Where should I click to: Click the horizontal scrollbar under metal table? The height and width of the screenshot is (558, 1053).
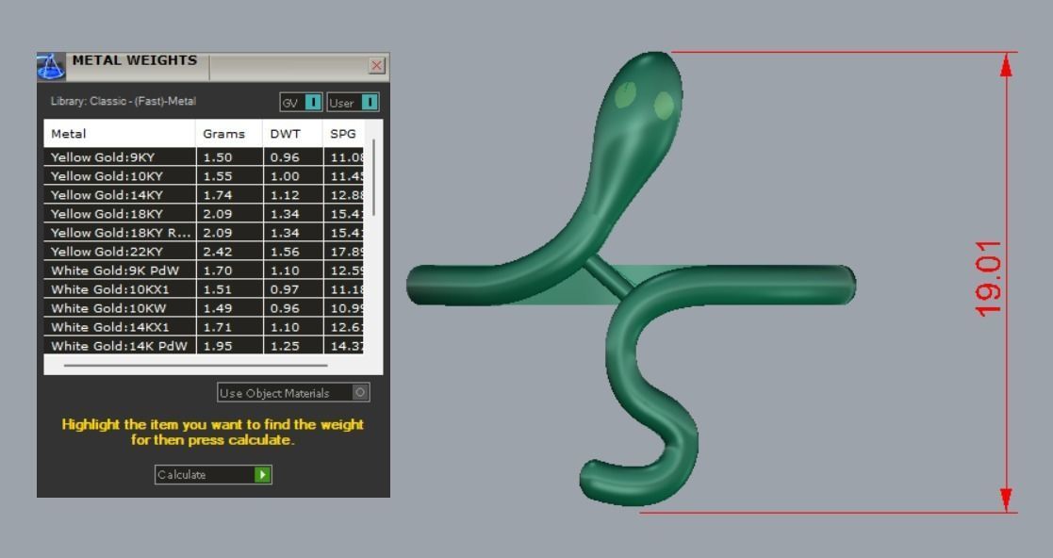(x=196, y=366)
